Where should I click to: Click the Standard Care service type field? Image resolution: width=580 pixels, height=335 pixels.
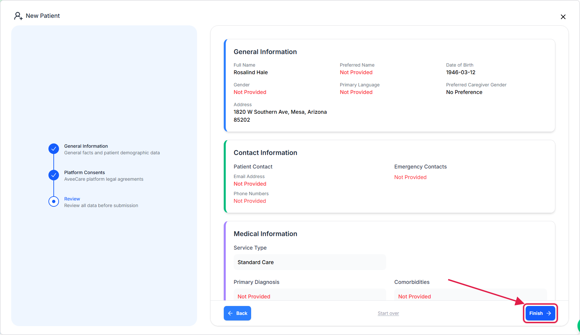(310, 262)
